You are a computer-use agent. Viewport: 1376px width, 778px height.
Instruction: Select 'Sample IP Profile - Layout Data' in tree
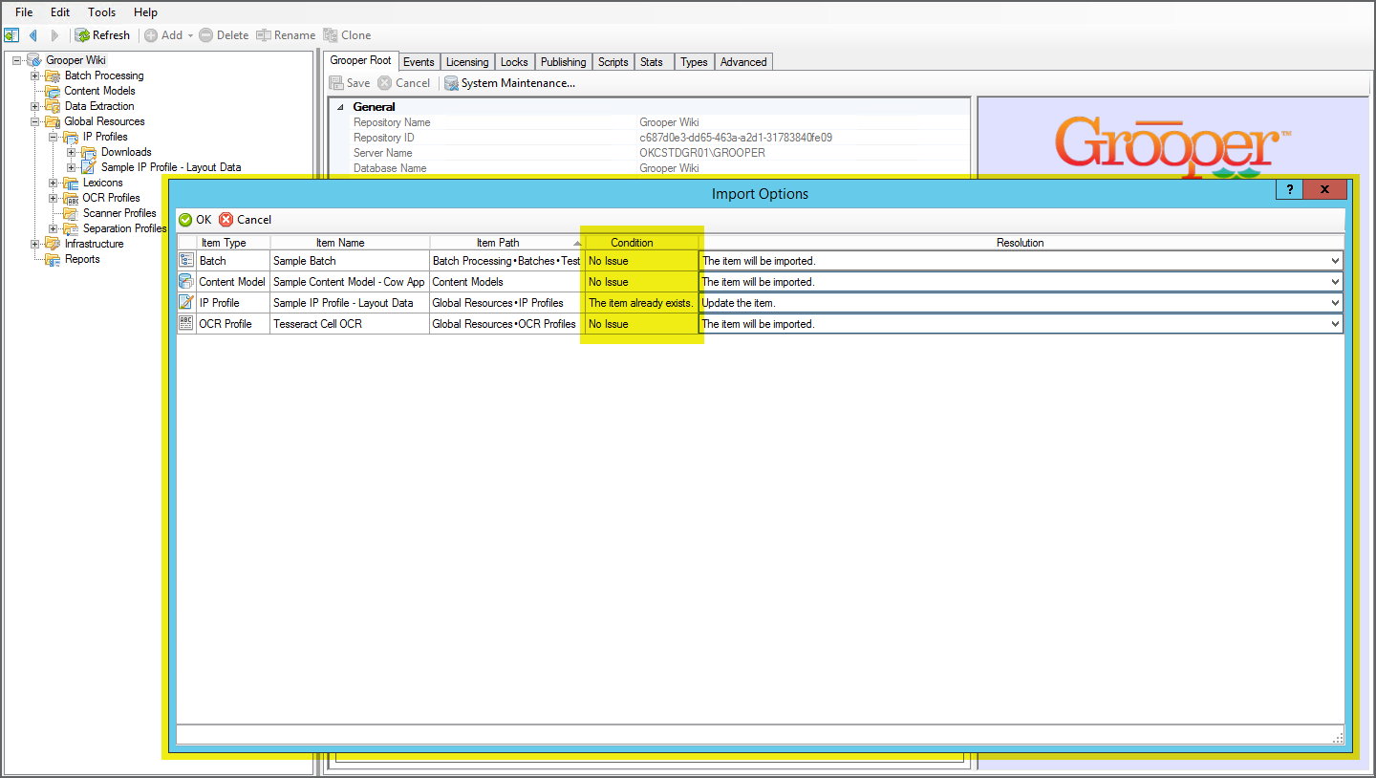tap(171, 167)
